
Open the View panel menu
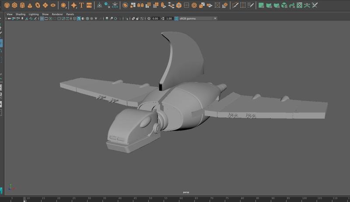point(10,14)
